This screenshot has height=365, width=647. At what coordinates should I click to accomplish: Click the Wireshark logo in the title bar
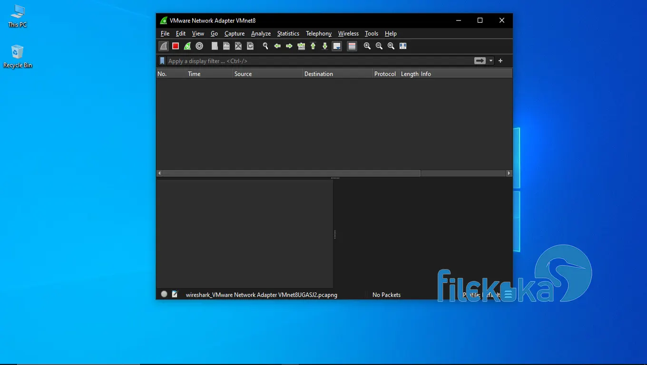tap(164, 20)
